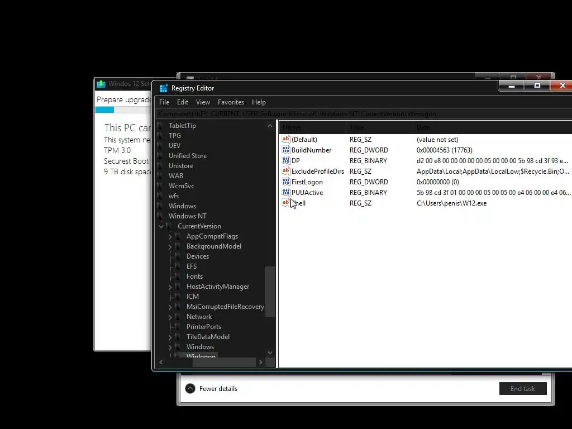Expand the AppCompatFlags key
Screen dimensions: 572x429
[x=170, y=236]
